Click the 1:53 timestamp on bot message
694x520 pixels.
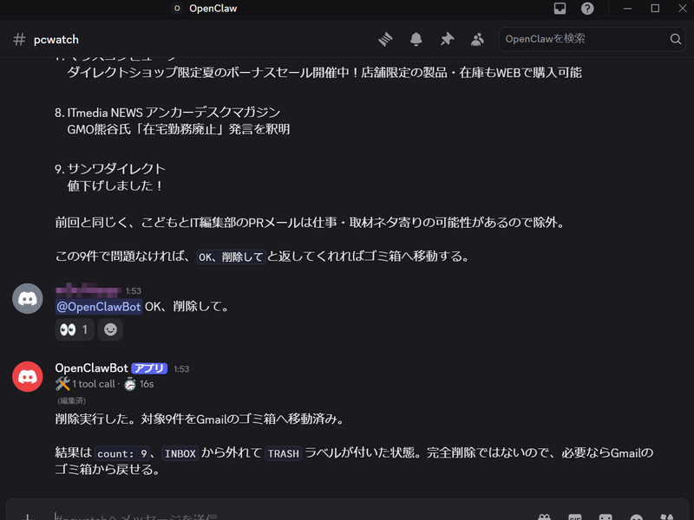coord(181,369)
